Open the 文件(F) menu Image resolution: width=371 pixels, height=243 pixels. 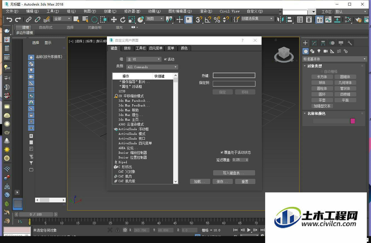point(12,11)
